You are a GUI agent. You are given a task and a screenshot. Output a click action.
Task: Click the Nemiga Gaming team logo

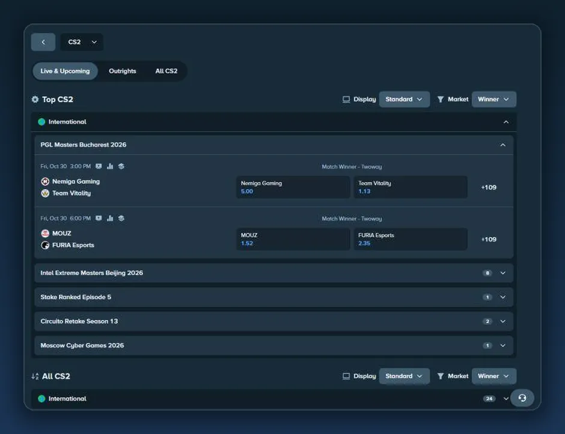45,181
